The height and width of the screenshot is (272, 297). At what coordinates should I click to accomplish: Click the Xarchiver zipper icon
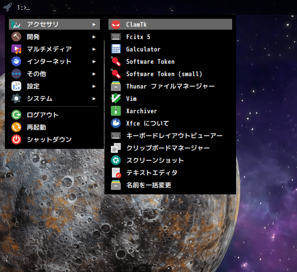(116, 111)
